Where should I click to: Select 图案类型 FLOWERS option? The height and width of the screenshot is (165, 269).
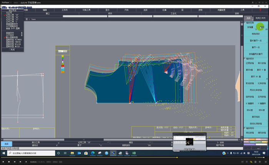tap(14, 40)
